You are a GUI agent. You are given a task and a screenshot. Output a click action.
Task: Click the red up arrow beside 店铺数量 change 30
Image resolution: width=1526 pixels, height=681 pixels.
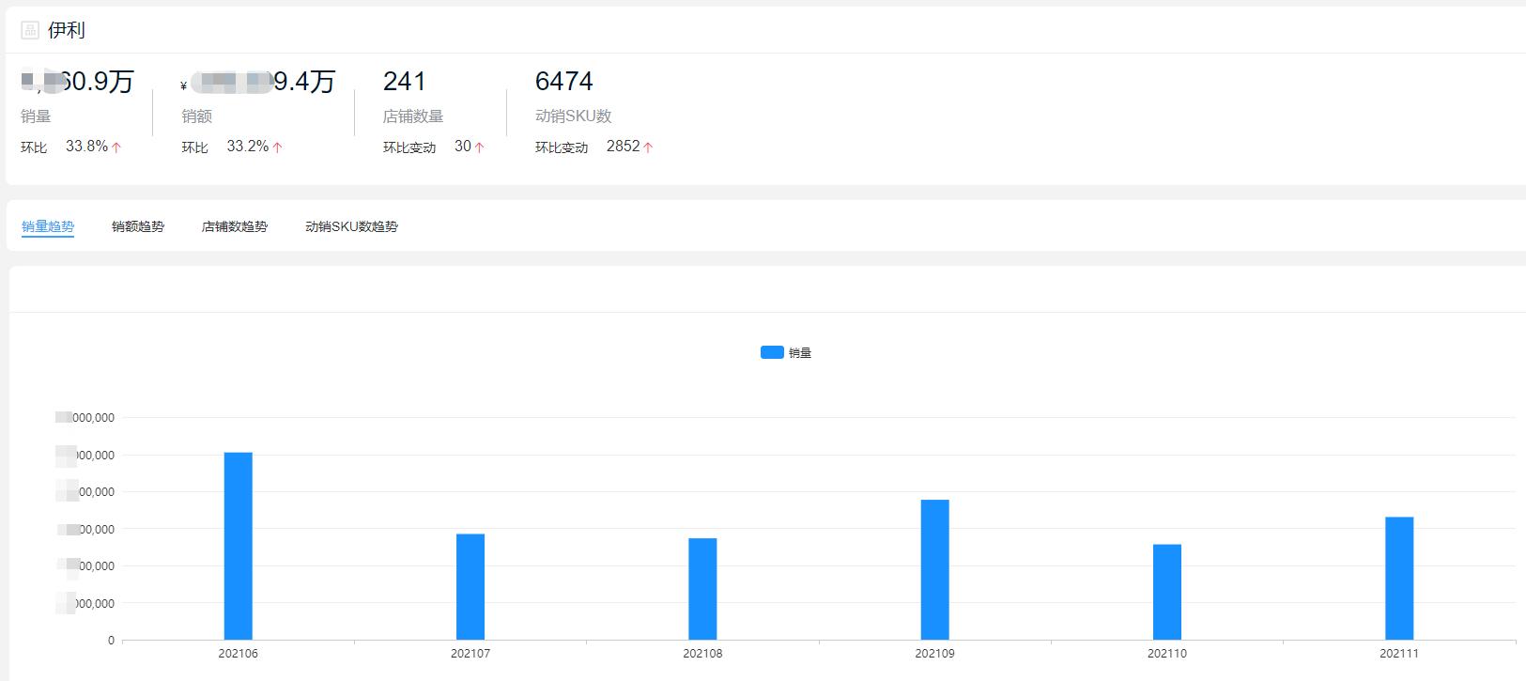click(x=479, y=147)
